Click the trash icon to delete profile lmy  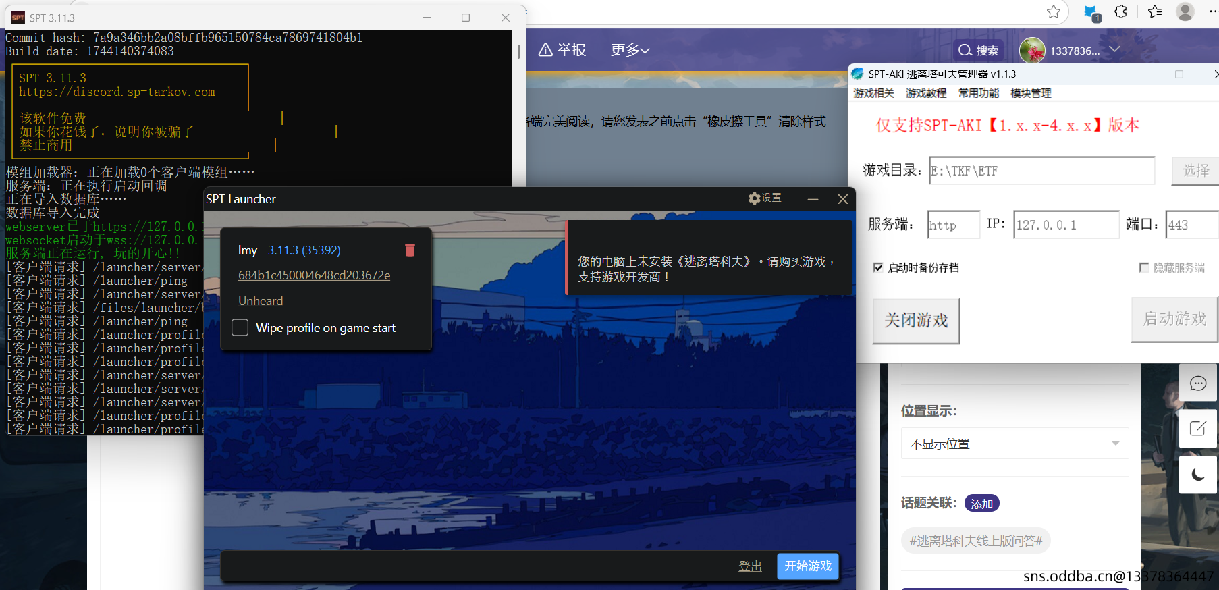[410, 250]
